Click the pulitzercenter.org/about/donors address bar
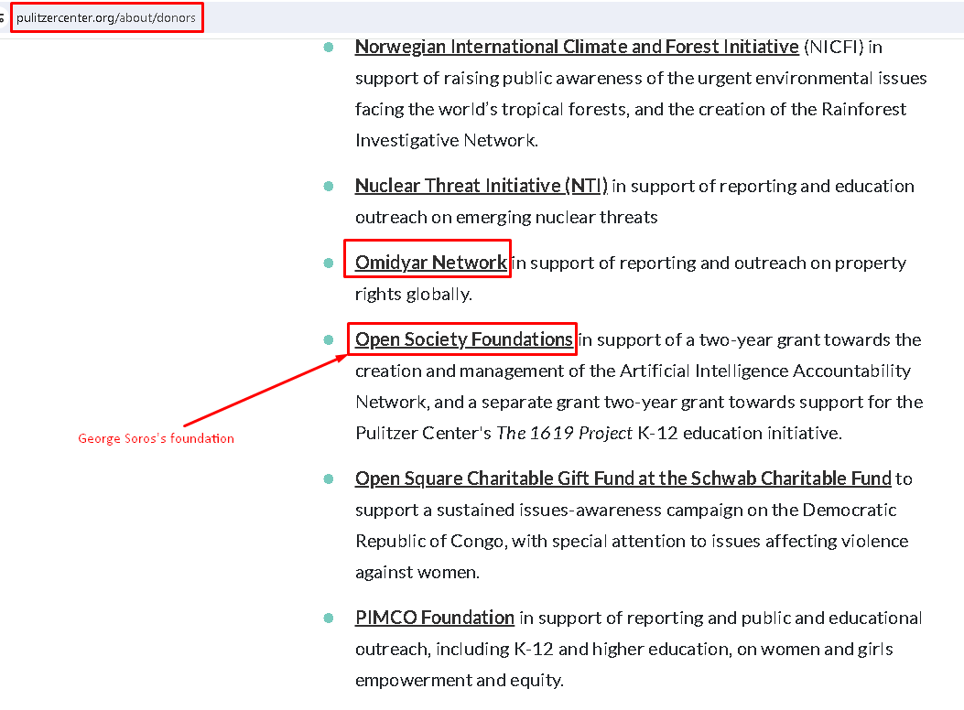Viewport: 964px width, 710px height. pos(106,17)
